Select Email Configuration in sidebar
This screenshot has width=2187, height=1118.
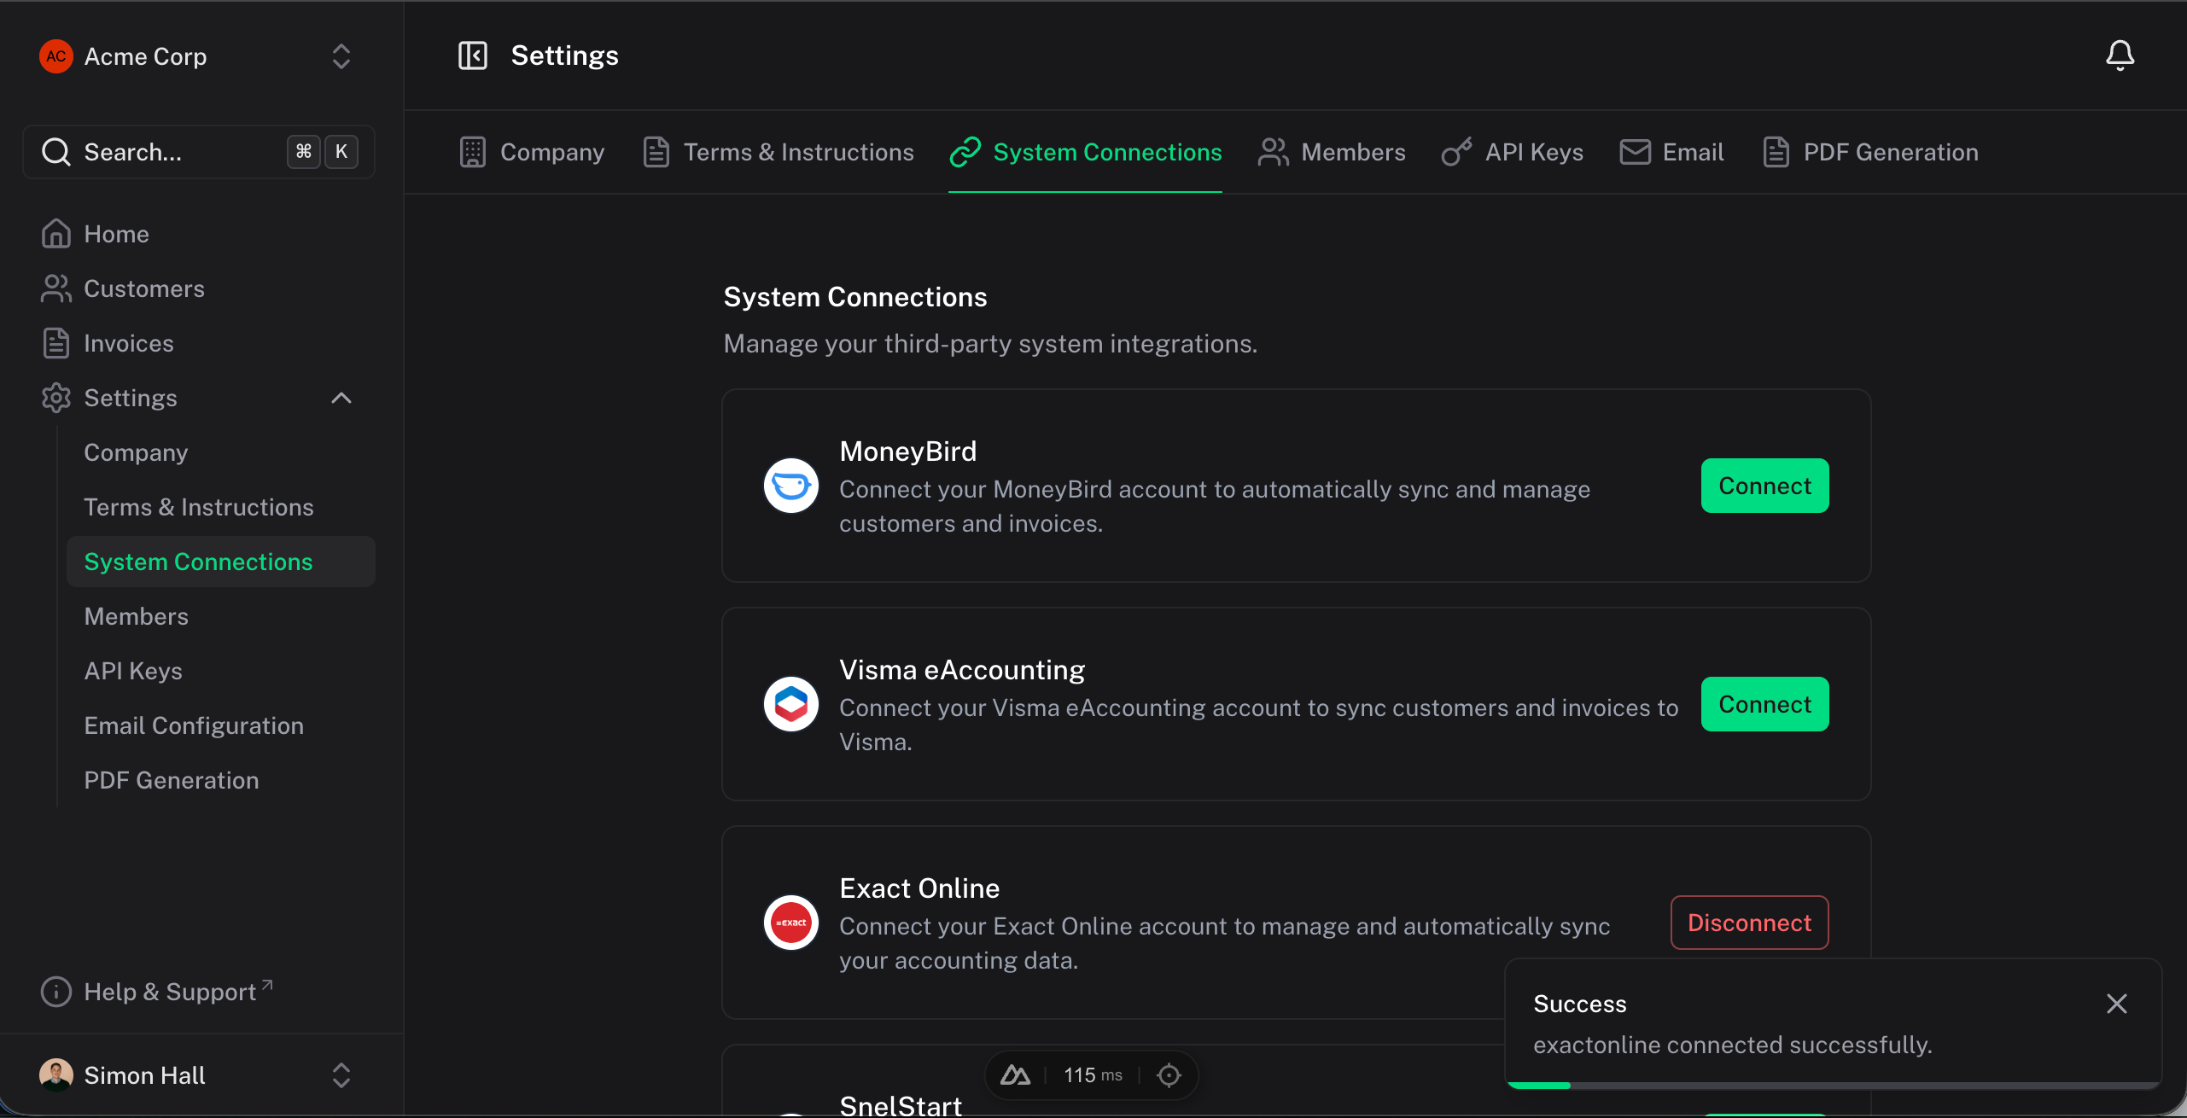click(221, 725)
